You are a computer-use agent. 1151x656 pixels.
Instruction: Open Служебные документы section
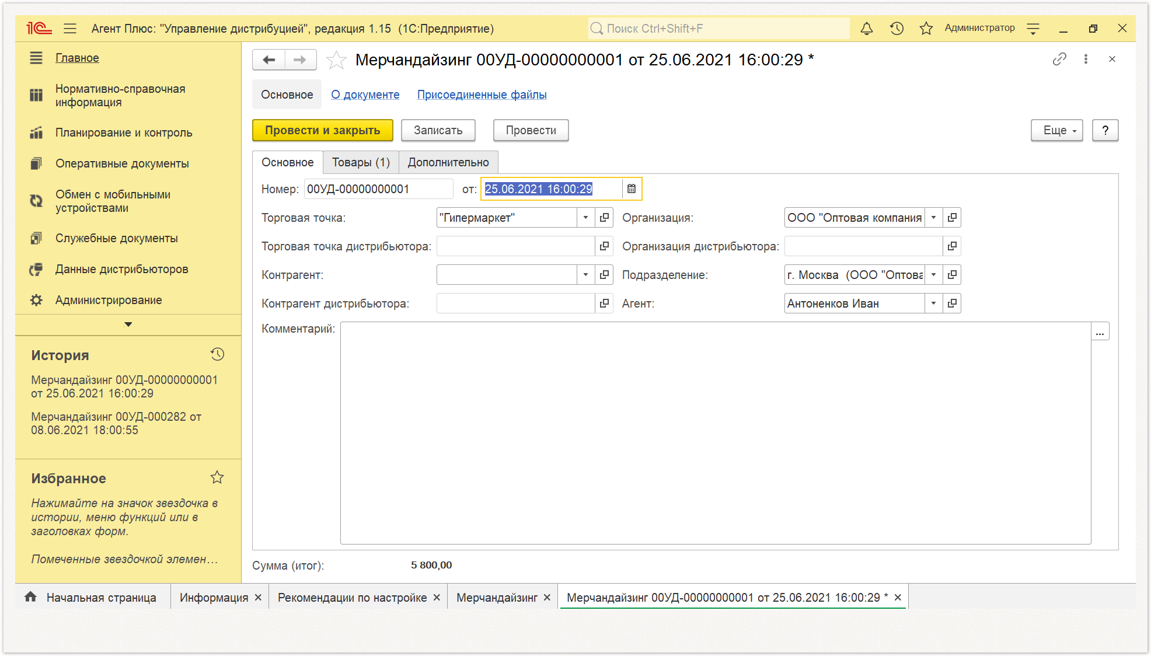116,238
